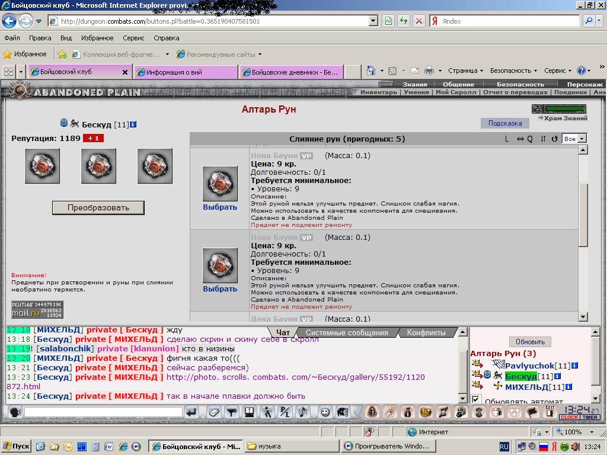
Task: Toggle the TIMER mode button
Action: pyautogui.click(x=590, y=417)
